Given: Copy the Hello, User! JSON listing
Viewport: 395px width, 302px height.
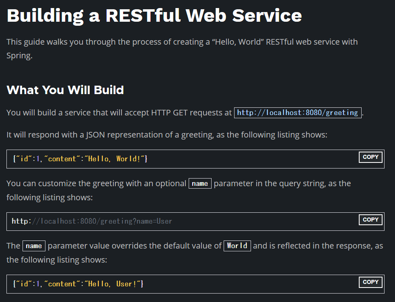Looking at the screenshot, I should [370, 282].
